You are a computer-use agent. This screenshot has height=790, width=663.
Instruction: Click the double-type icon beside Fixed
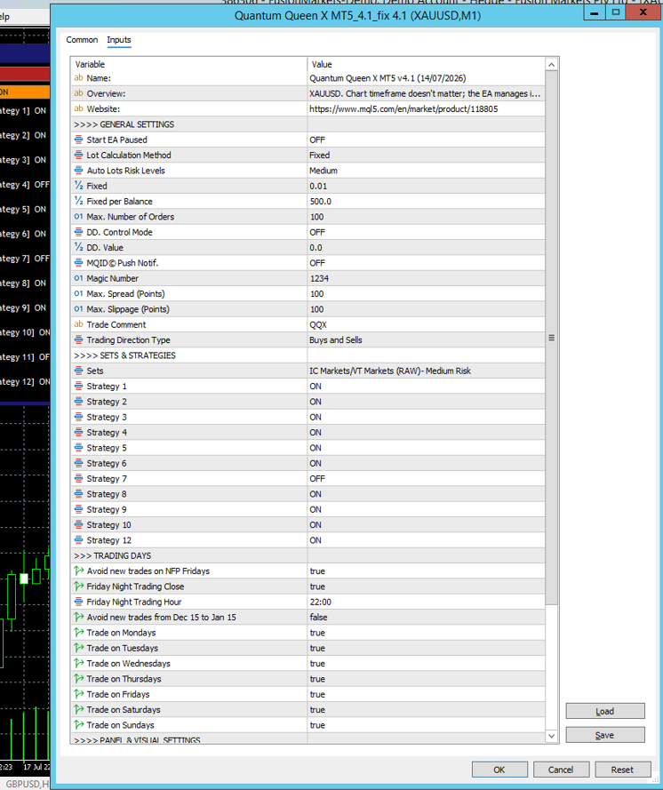coord(78,186)
